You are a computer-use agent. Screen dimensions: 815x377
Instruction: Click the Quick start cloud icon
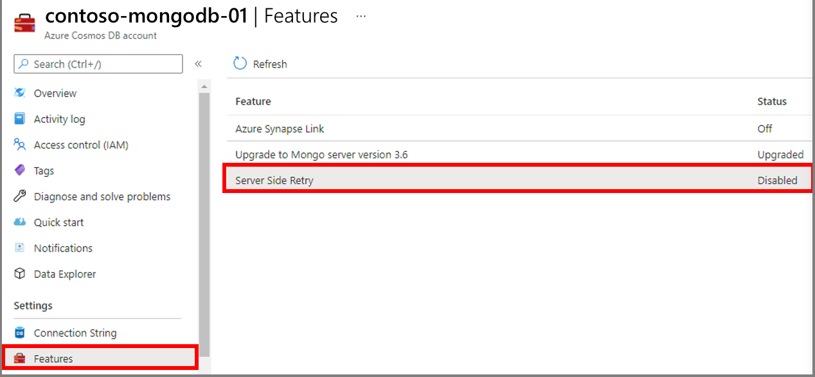20,222
